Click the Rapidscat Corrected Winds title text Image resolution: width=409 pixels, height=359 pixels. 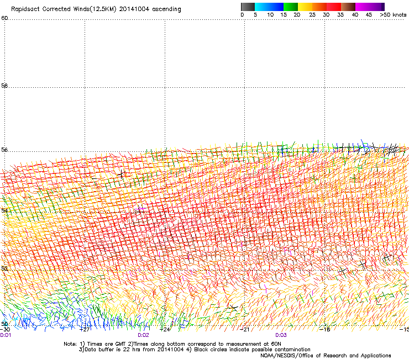tap(96, 9)
